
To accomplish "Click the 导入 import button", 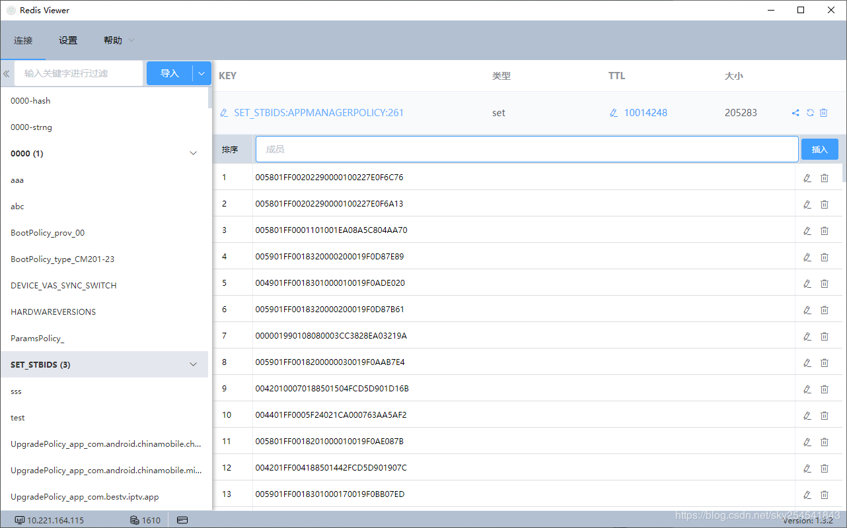I will (170, 73).
